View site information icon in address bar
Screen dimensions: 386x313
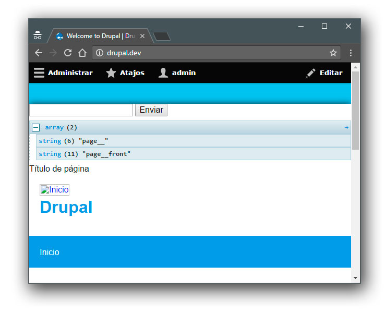click(100, 53)
